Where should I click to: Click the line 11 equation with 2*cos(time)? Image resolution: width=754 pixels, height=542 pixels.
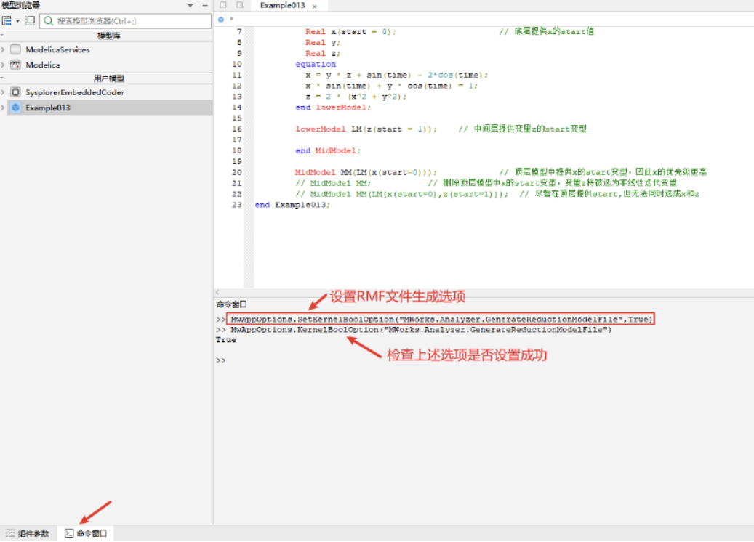tap(397, 76)
